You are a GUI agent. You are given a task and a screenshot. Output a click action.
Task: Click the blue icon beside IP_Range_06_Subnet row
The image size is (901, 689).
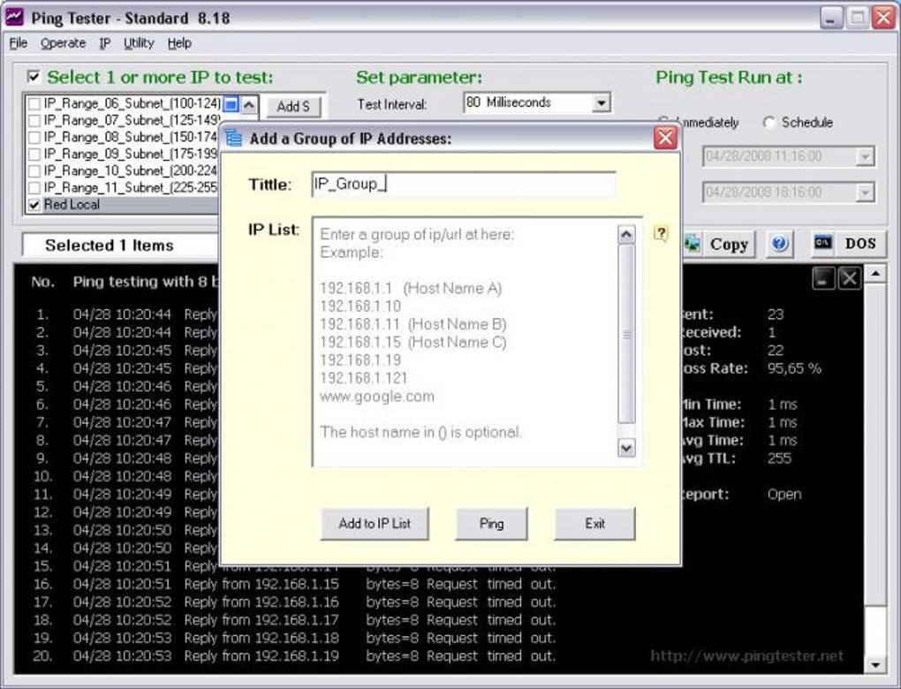[231, 104]
